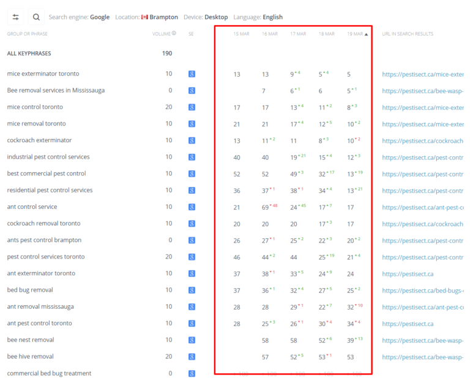Click Google icon for ant pest control toronto

click(x=192, y=323)
